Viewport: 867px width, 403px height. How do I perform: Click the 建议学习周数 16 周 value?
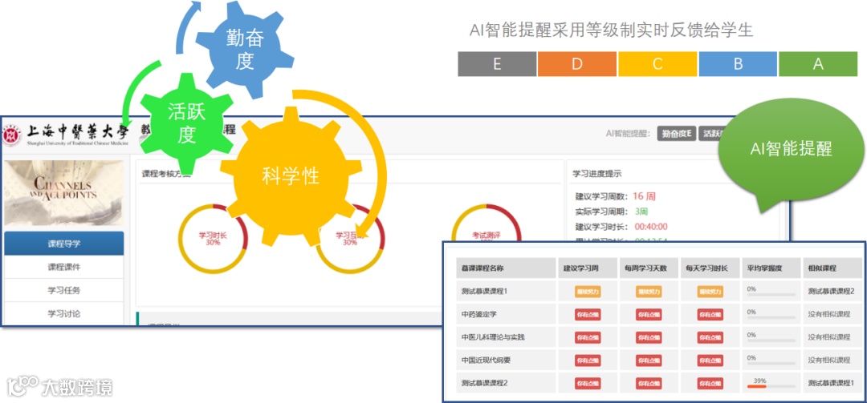pyautogui.click(x=644, y=196)
